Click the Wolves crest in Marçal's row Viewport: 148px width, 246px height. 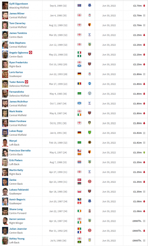[90, 142]
